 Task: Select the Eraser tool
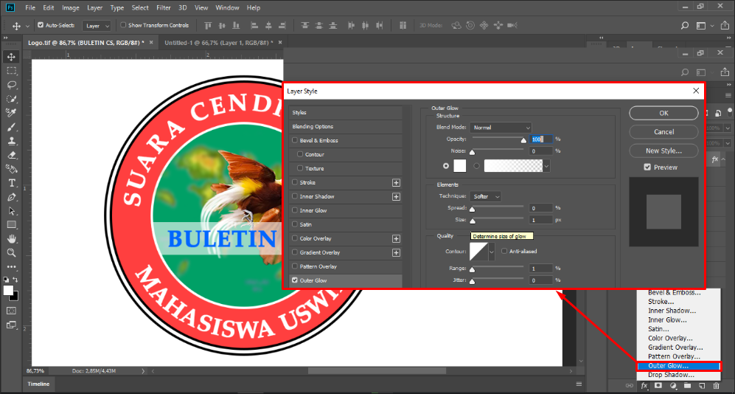tap(11, 155)
